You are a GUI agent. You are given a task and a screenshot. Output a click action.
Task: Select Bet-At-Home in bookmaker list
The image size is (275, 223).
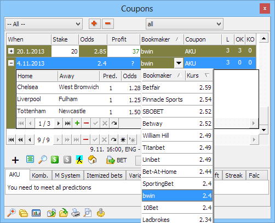(x=177, y=172)
